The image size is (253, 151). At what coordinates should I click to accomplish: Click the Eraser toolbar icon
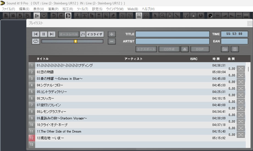click(x=113, y=16)
